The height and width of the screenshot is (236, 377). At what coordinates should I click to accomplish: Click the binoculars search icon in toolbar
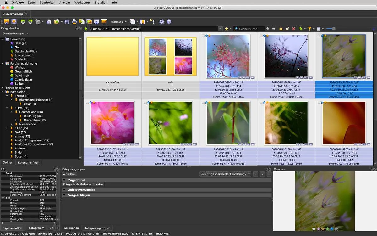pos(67,21)
